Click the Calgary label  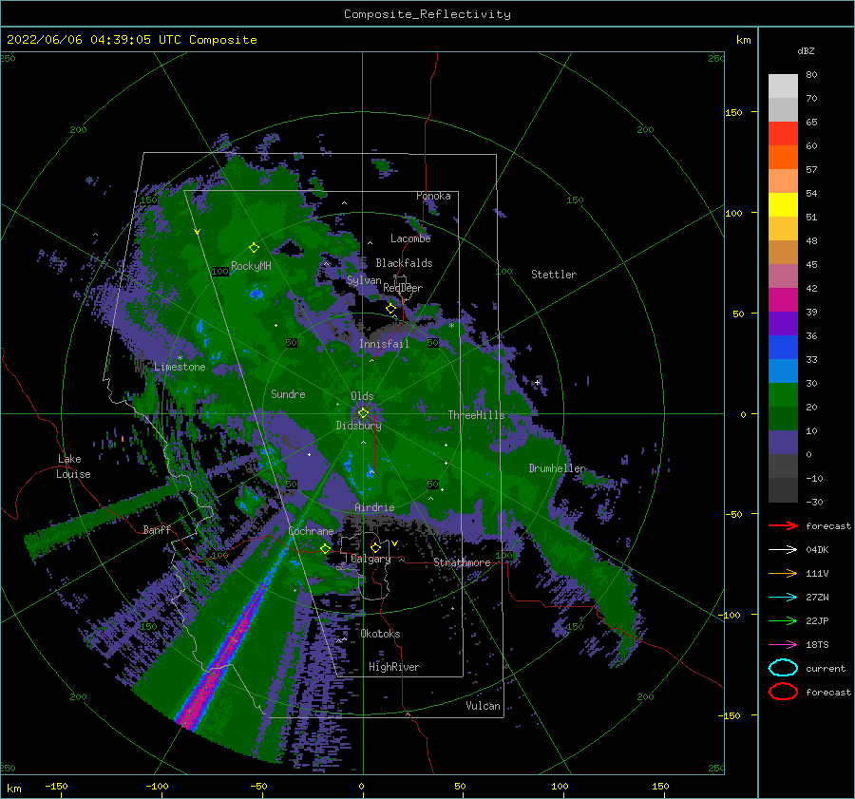(370, 559)
